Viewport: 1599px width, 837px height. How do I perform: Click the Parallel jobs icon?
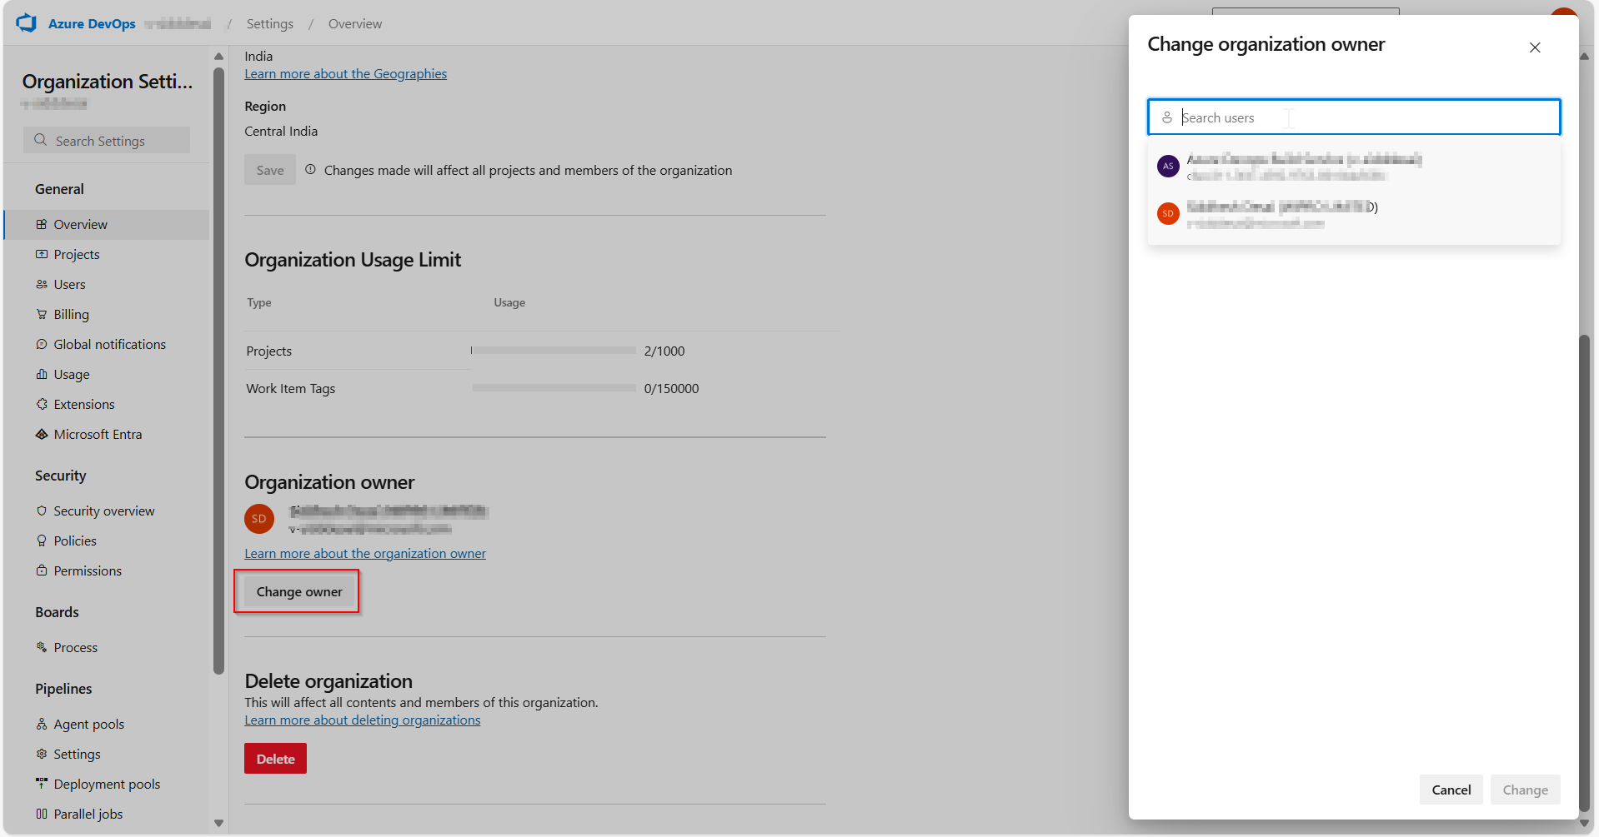click(x=42, y=814)
